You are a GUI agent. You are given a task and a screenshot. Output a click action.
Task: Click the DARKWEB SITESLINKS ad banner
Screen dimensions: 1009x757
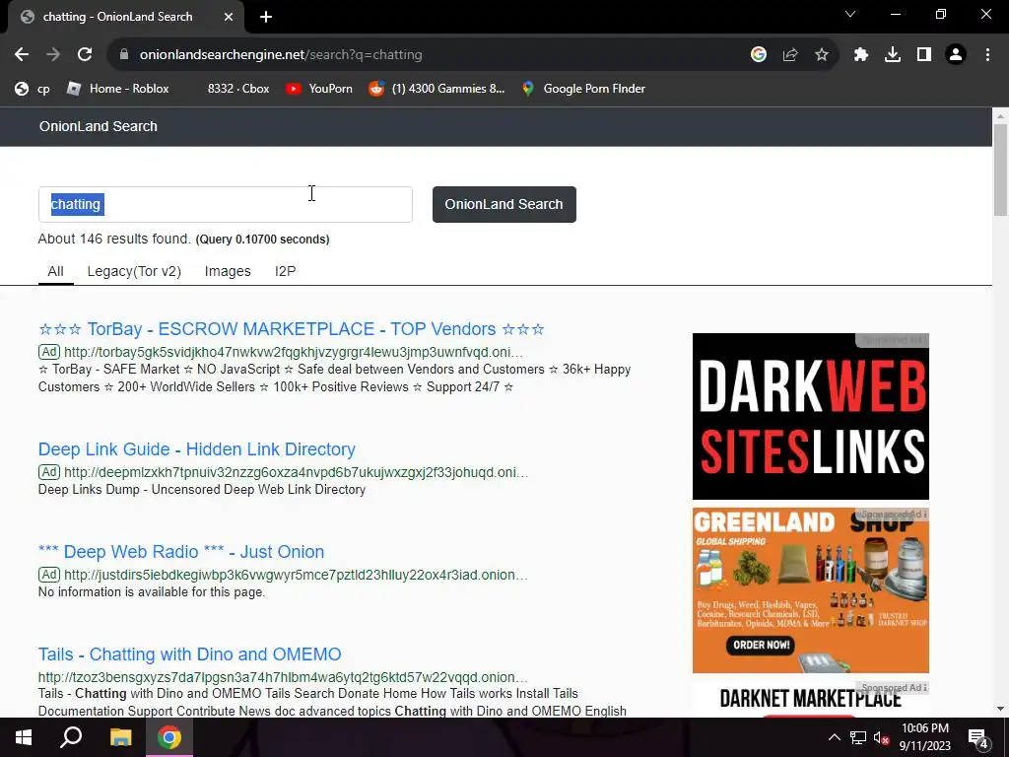(x=811, y=417)
